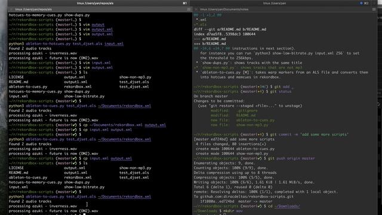Click the 'the threshold to 256kbps.' line
This screenshot has width=382, height=215.
tap(227, 58)
